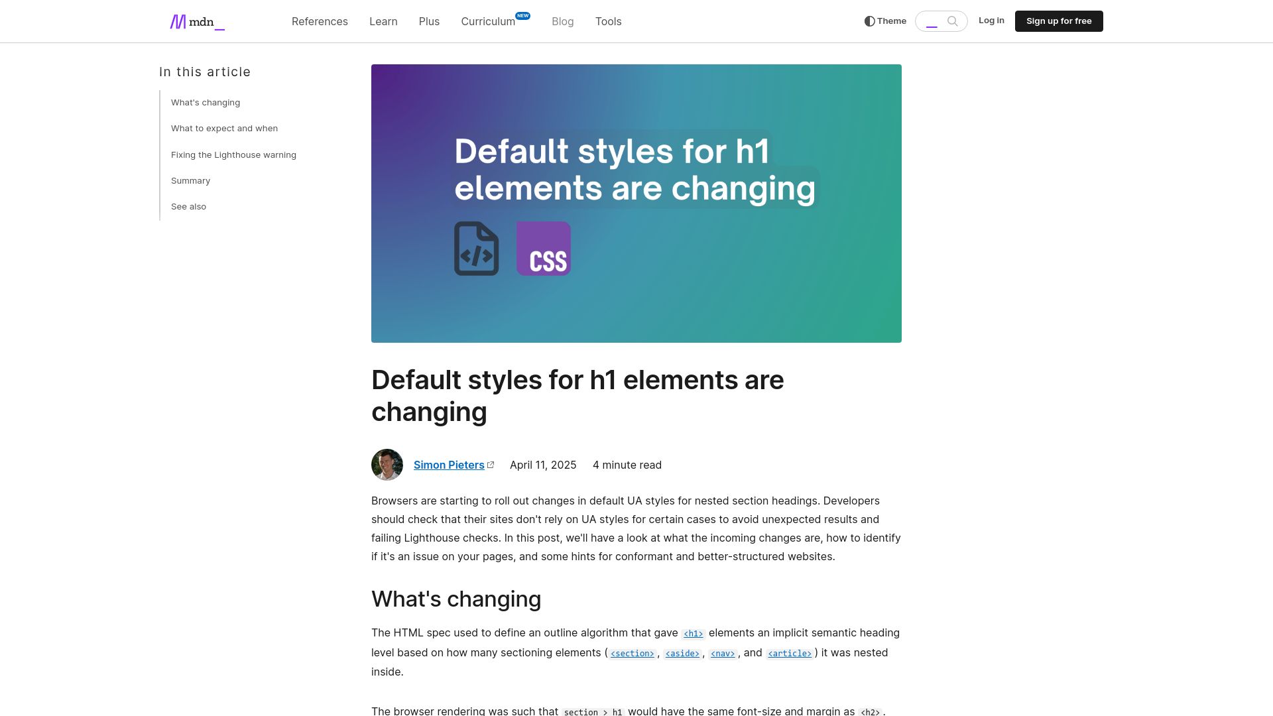1273x716 pixels.
Task: Go to the Curriculum page
Action: click(488, 21)
